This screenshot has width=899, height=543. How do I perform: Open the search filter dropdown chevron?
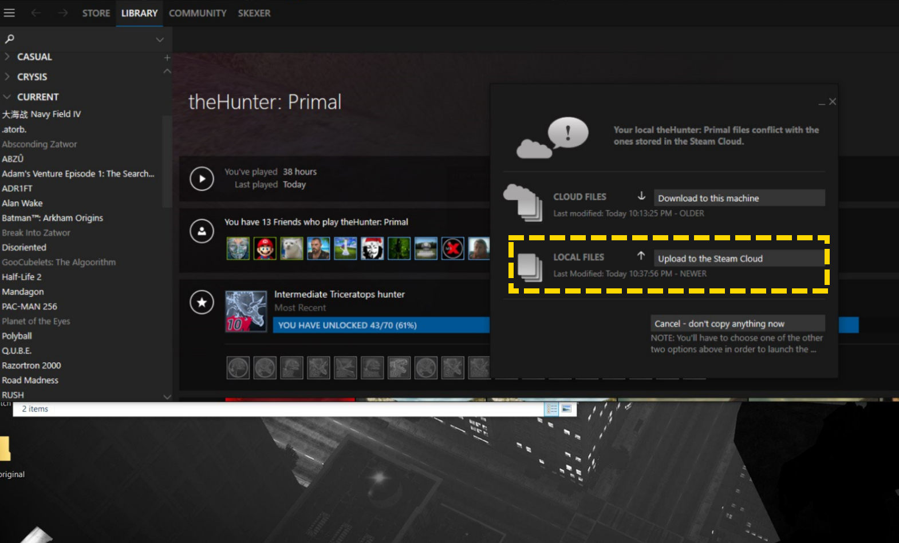tap(160, 39)
